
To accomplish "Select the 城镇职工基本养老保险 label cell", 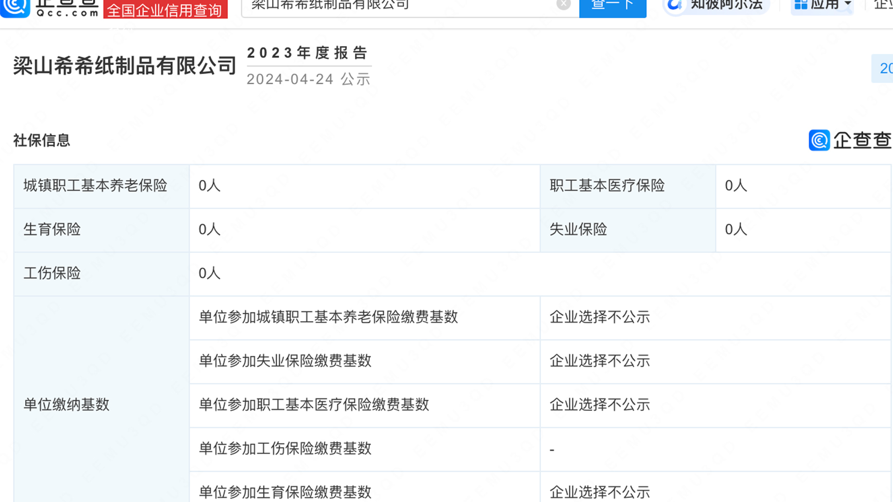I will [101, 186].
